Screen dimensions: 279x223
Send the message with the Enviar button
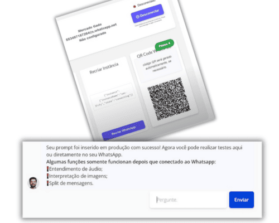[242, 200]
